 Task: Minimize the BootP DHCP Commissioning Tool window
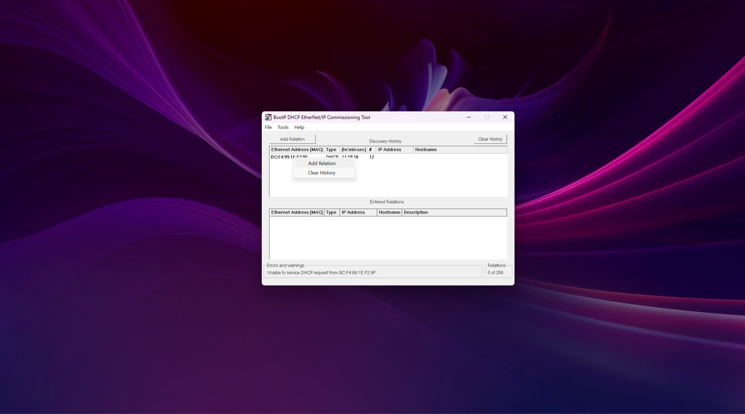coord(468,117)
